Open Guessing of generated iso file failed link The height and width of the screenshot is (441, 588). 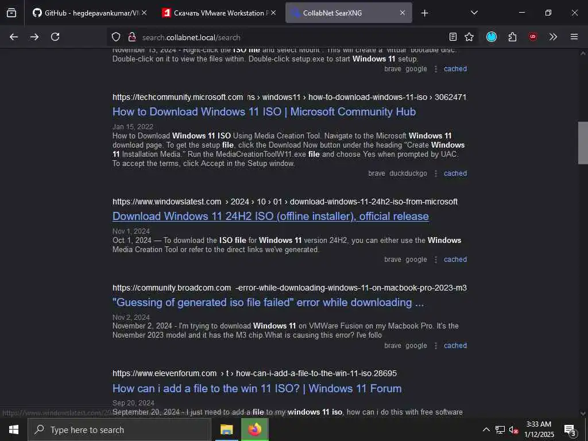pos(268,303)
